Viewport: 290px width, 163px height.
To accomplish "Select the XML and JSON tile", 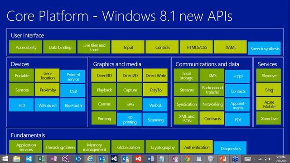I will [186, 118].
